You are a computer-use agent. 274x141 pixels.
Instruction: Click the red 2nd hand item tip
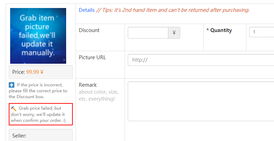(x=173, y=10)
